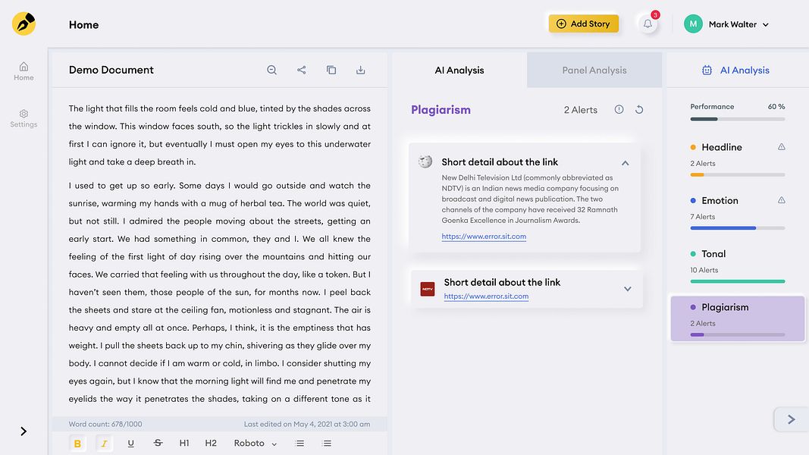
Task: Click the Wikipedia globe icon
Action: (x=425, y=162)
